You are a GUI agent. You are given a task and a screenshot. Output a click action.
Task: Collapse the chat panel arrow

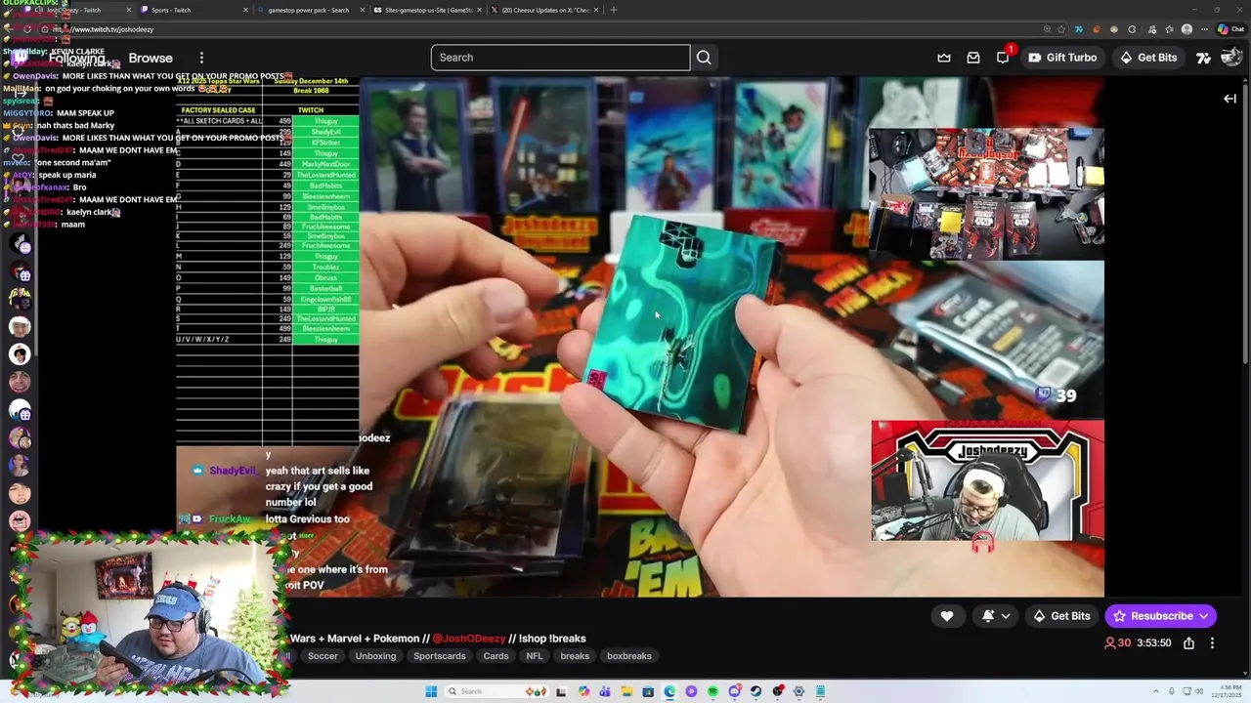tap(1230, 99)
